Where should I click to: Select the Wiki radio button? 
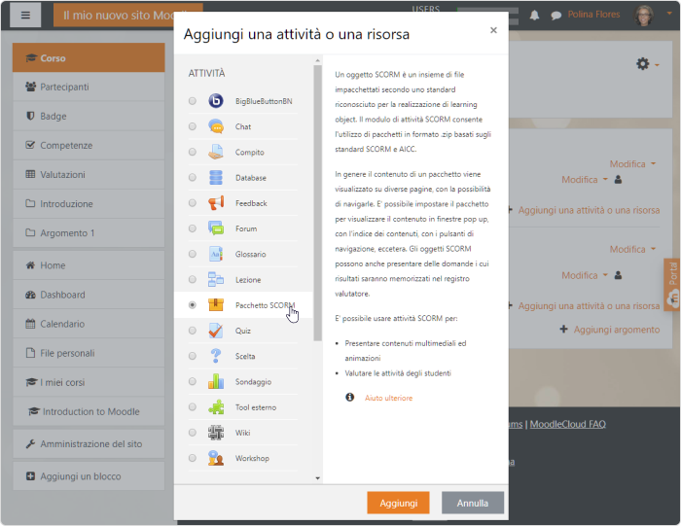[x=192, y=433]
